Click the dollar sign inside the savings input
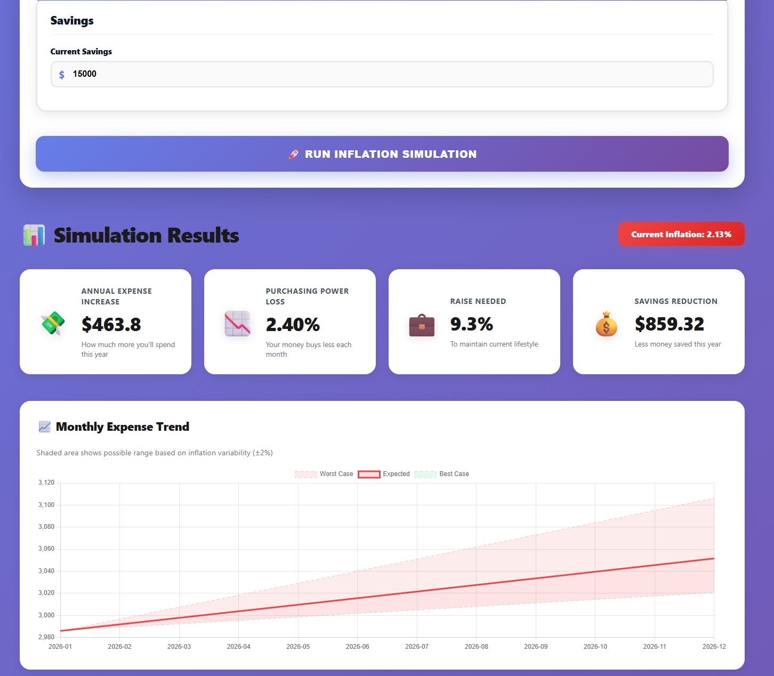The image size is (774, 676). tap(62, 74)
